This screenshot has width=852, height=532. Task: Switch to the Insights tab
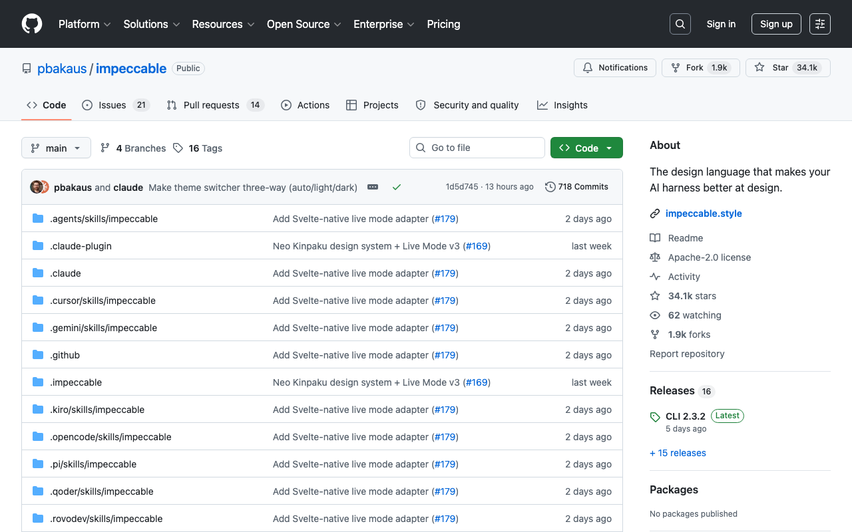click(x=562, y=105)
